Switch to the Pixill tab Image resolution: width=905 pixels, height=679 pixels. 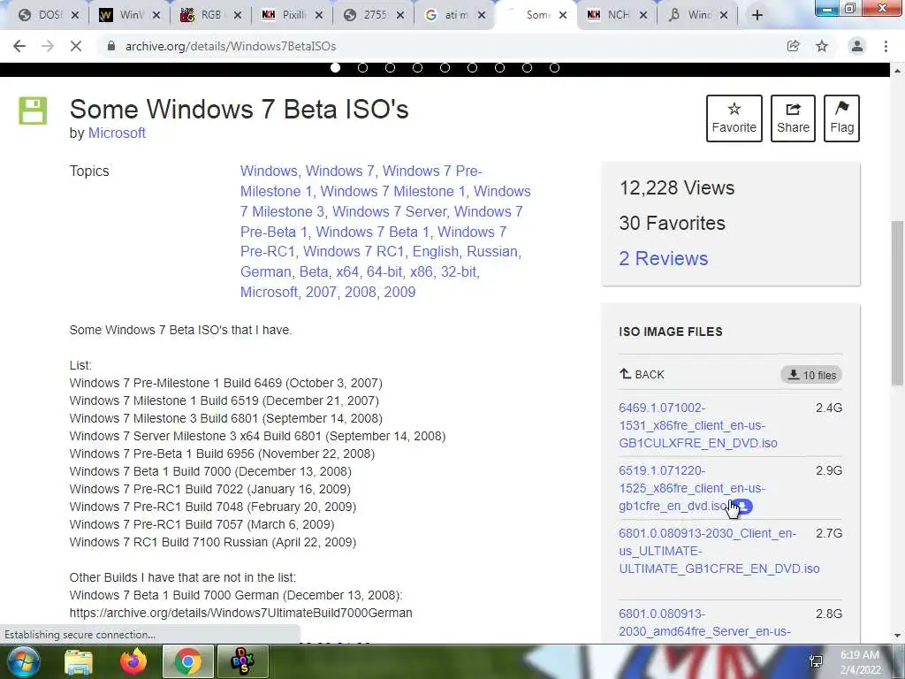point(293,15)
